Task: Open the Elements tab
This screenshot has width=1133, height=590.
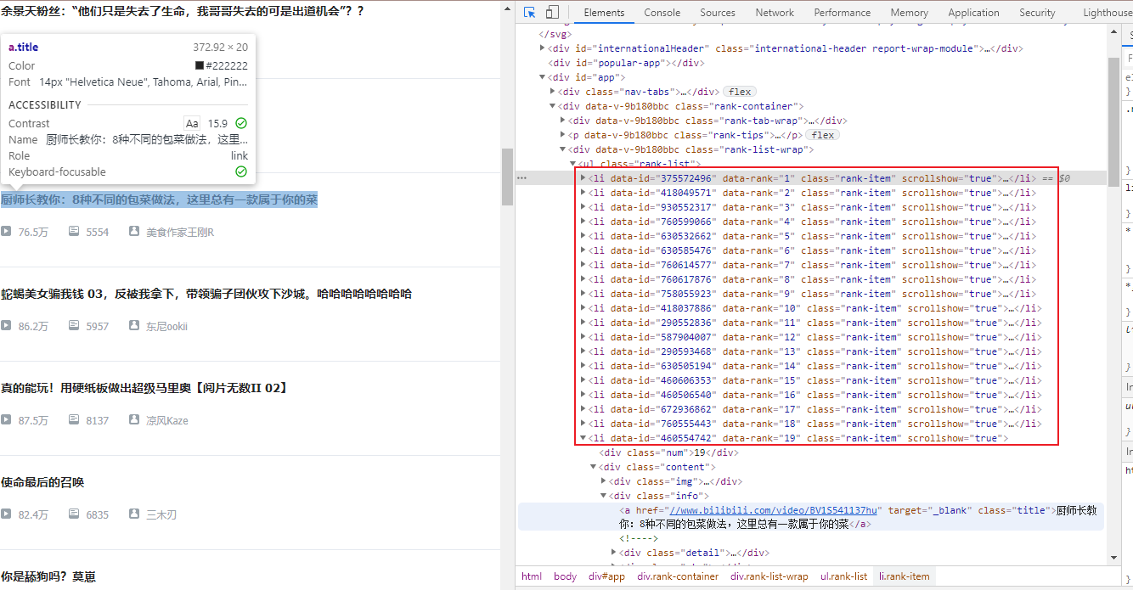Action: pos(604,13)
